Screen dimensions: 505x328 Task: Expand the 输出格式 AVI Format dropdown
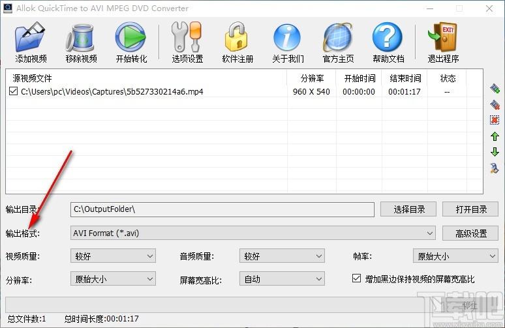coord(252,233)
